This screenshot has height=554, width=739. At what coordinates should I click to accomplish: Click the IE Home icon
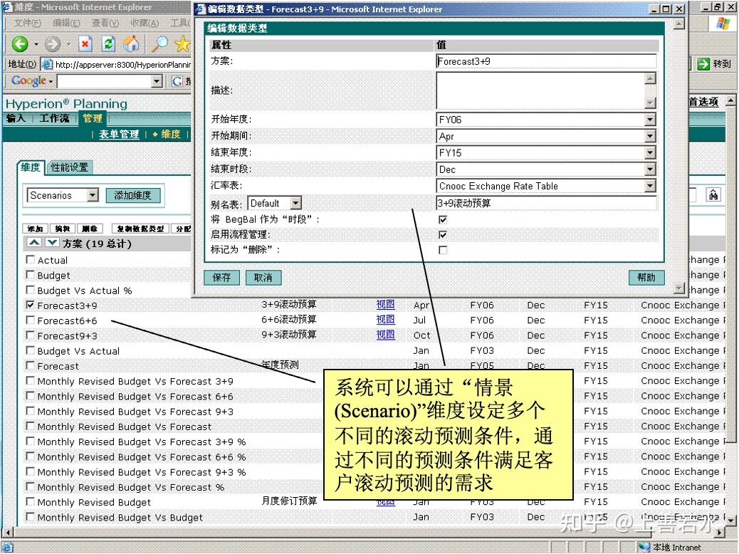click(x=132, y=44)
